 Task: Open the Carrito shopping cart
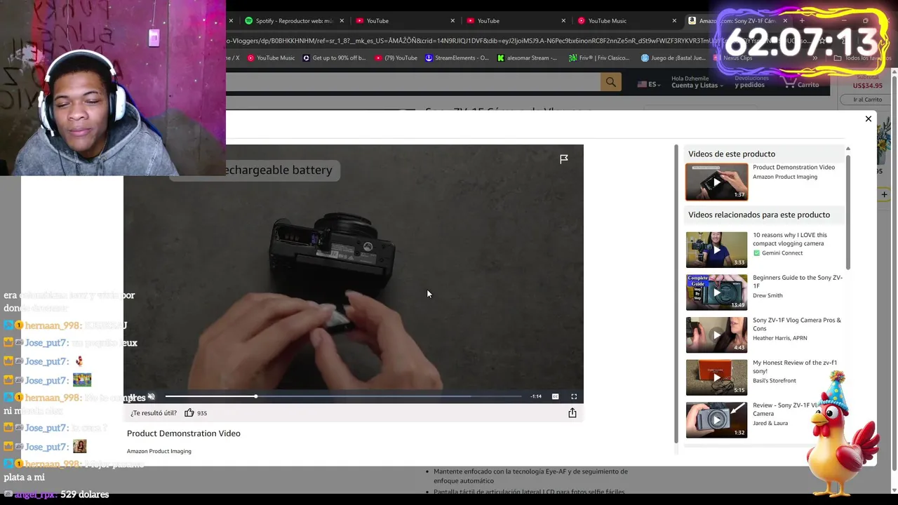[801, 83]
